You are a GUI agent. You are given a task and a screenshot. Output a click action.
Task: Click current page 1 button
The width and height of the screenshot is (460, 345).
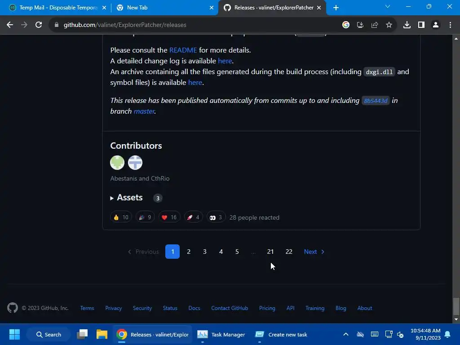pos(172,252)
